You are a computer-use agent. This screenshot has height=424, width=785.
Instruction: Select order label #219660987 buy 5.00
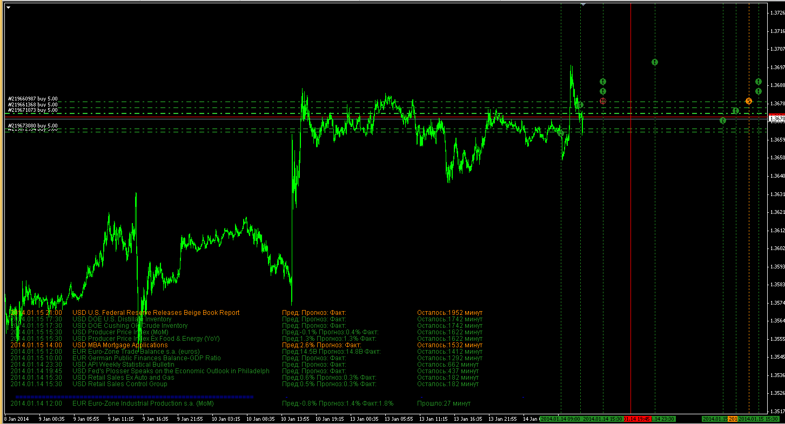(32, 99)
